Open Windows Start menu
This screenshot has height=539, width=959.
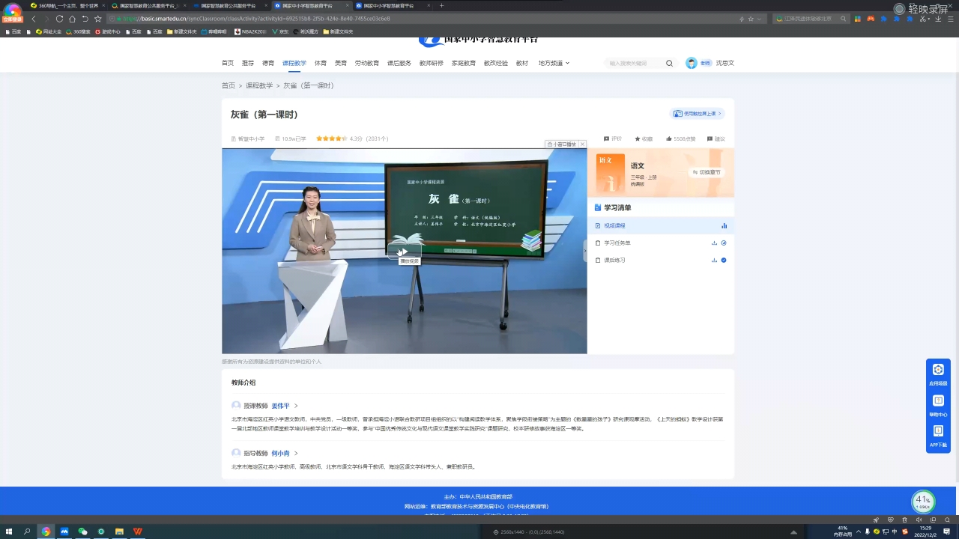(x=8, y=532)
